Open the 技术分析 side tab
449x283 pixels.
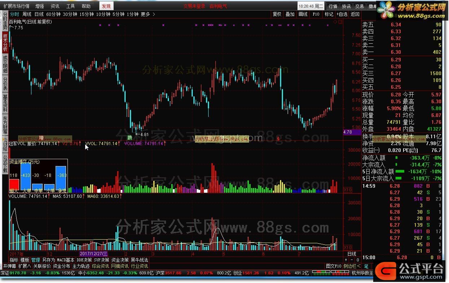(x=5, y=42)
